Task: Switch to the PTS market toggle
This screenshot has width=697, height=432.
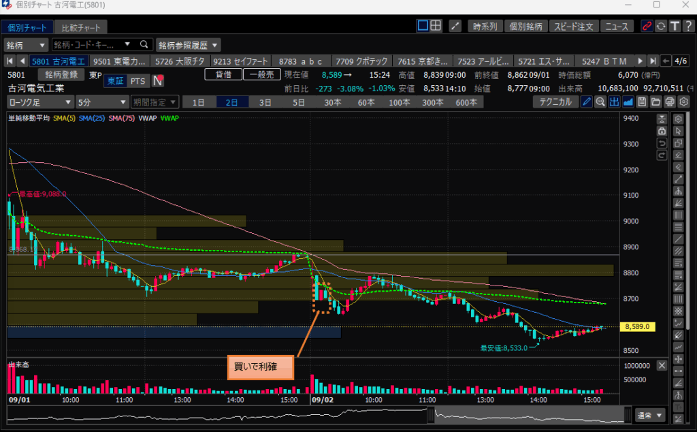Action: (137, 81)
